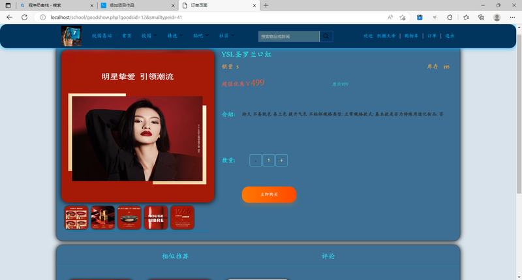Image resolution: width=522 pixels, height=280 pixels.
Task: Open the 校园易站 home link
Action: tap(102, 36)
